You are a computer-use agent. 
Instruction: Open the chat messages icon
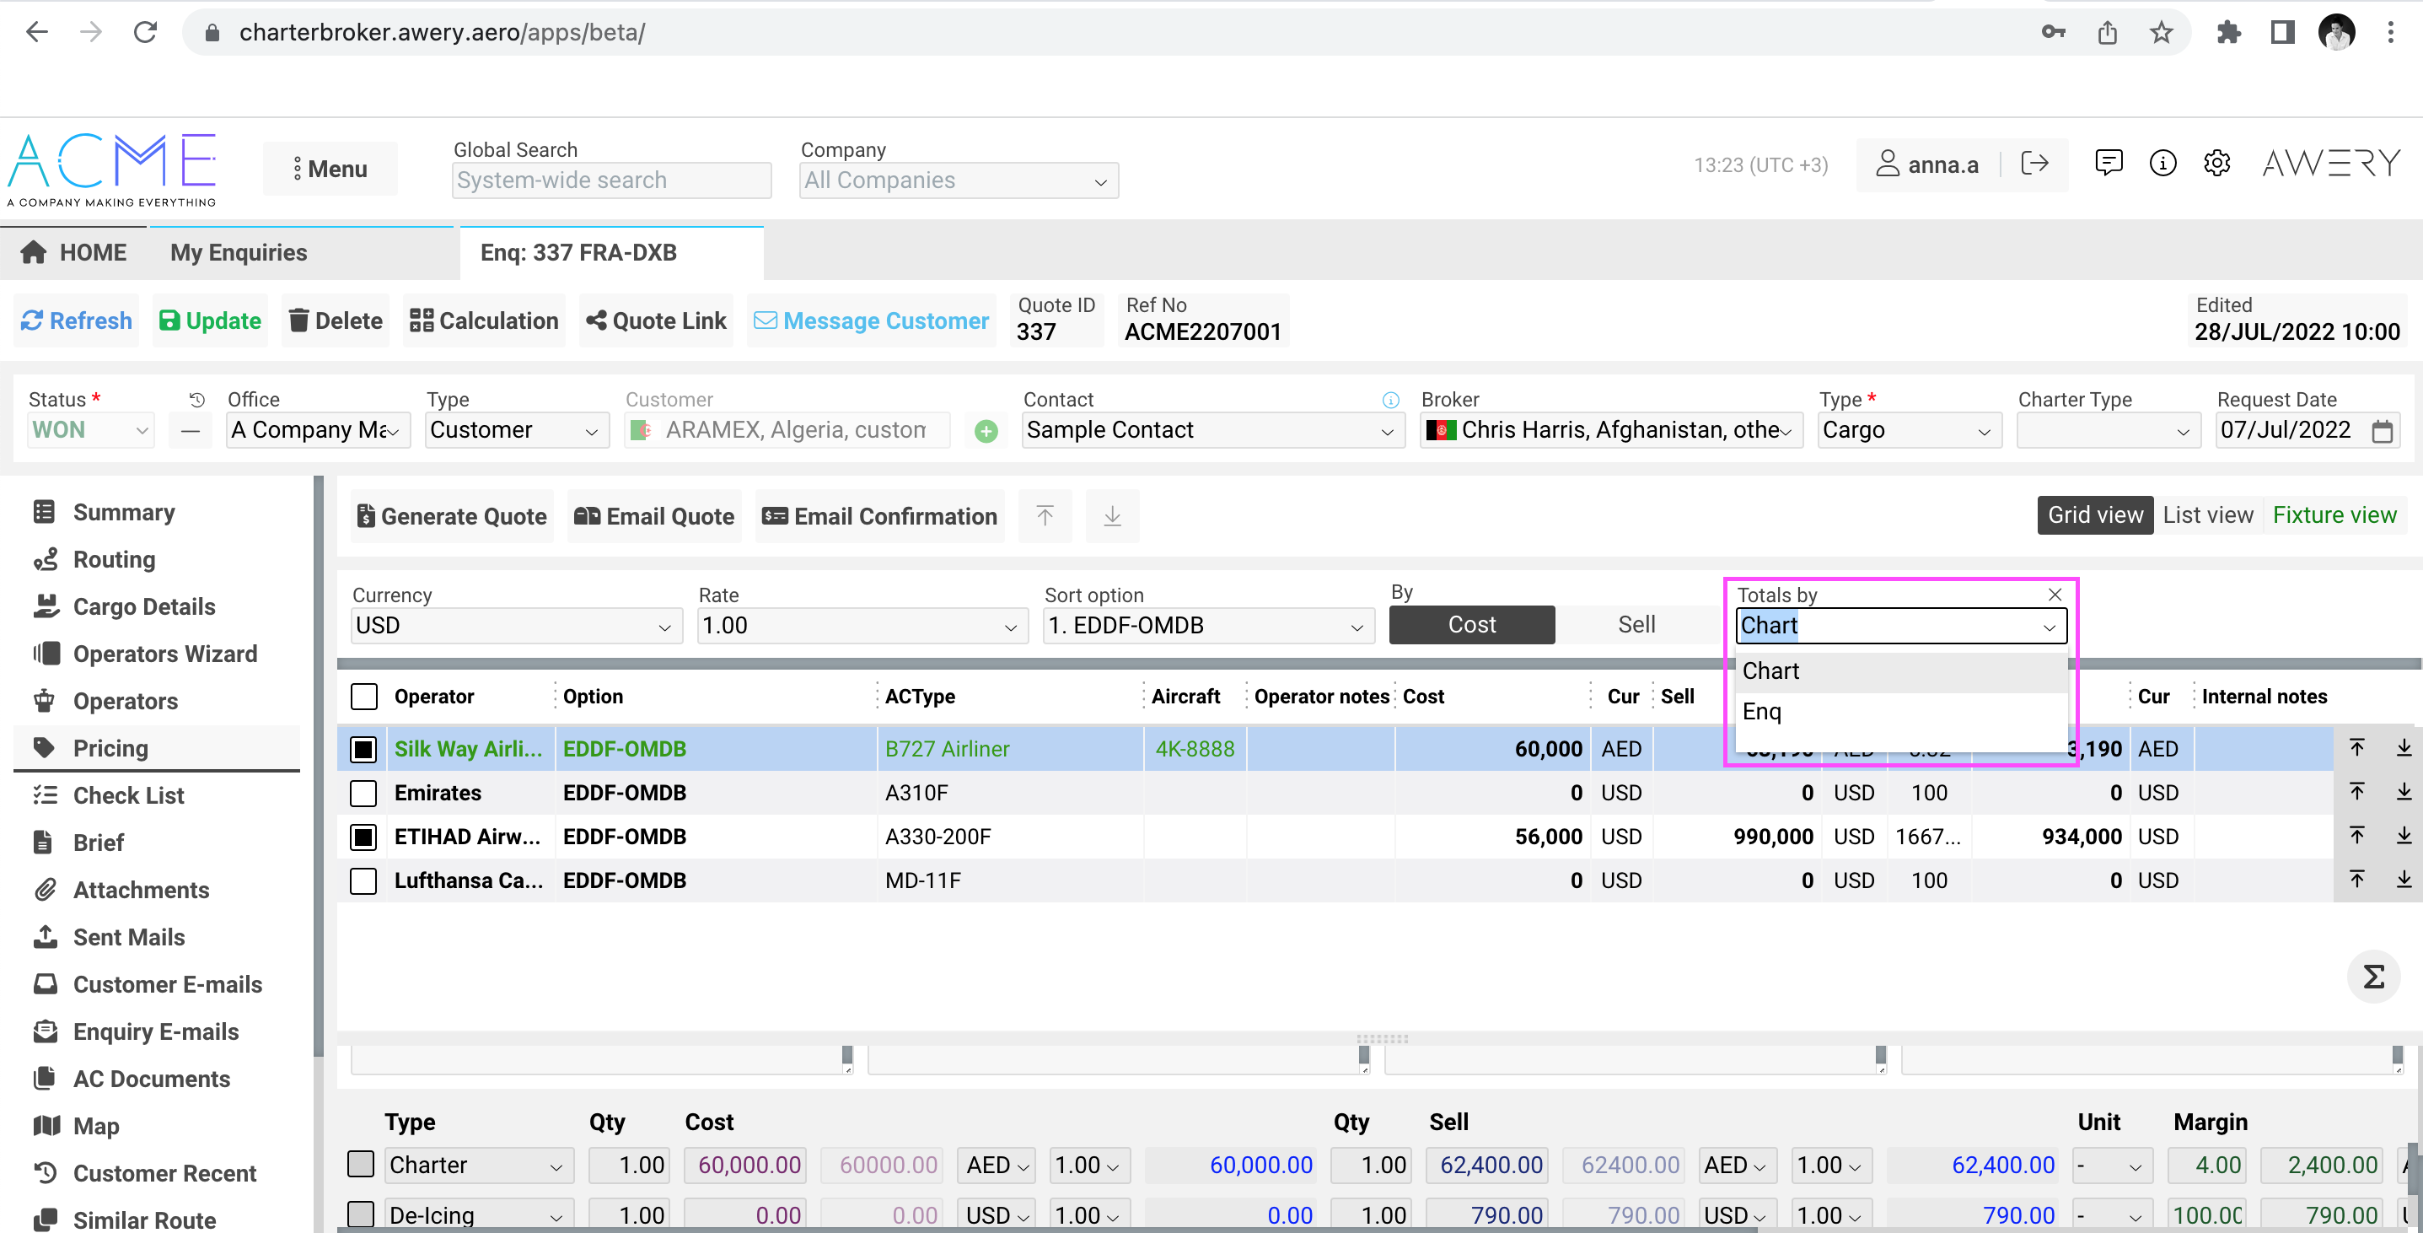[2108, 164]
